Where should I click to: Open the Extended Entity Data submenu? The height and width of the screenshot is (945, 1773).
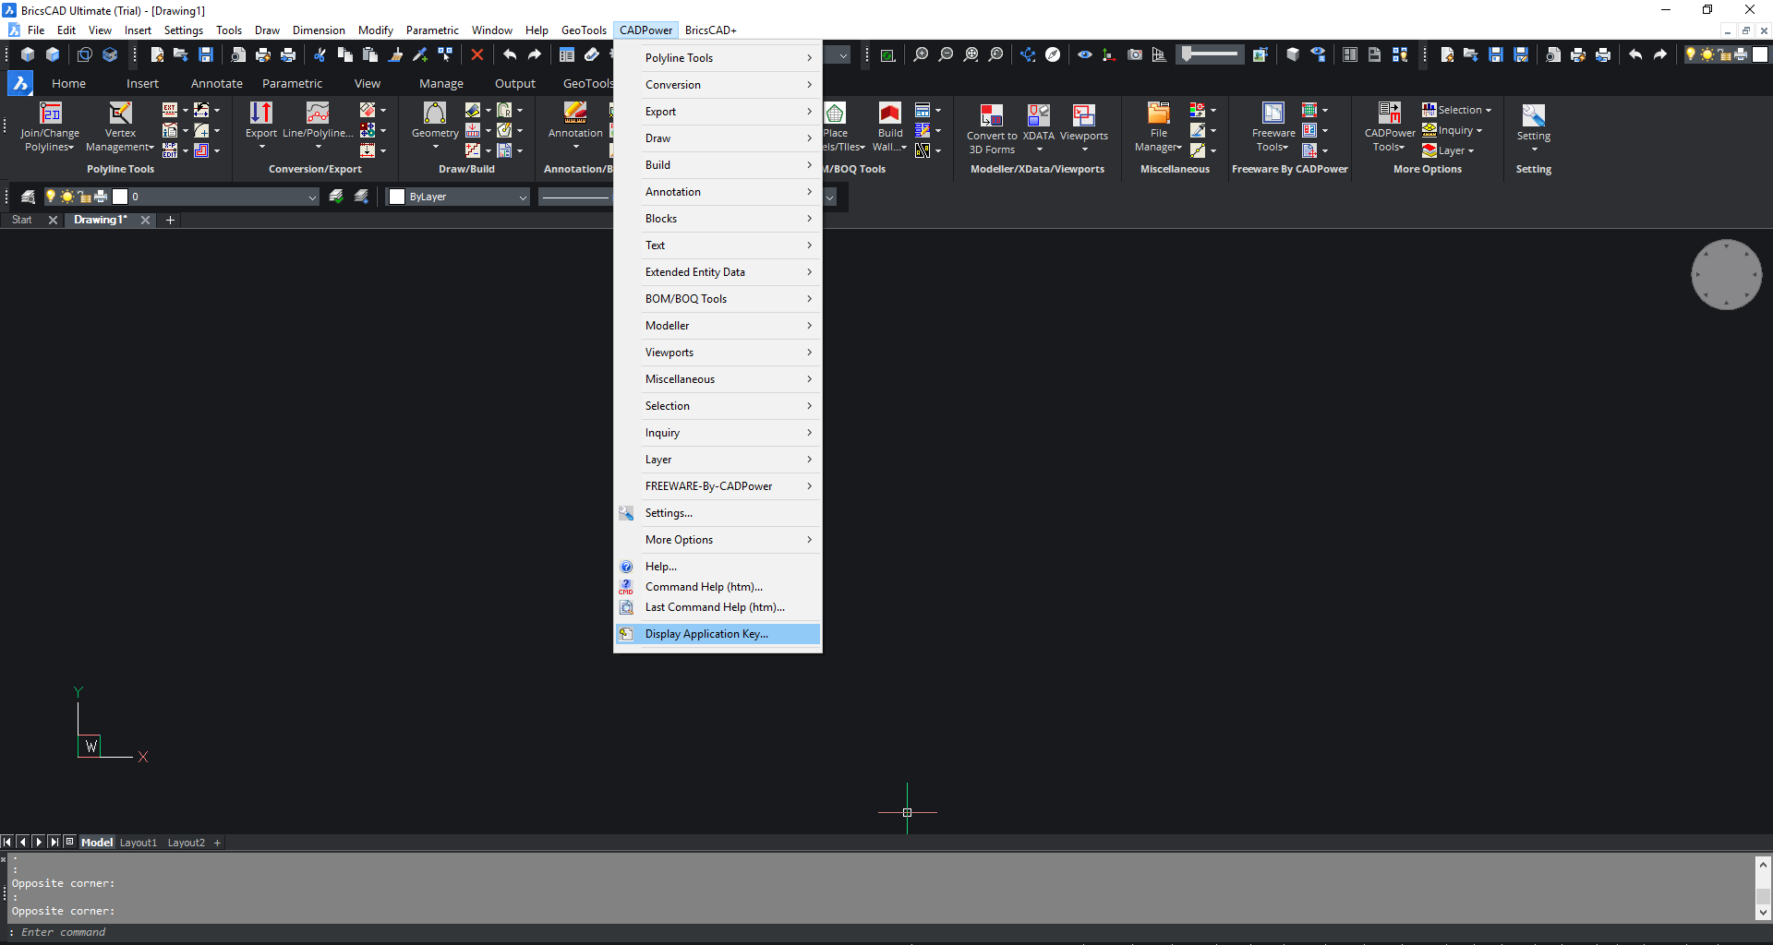tap(718, 271)
